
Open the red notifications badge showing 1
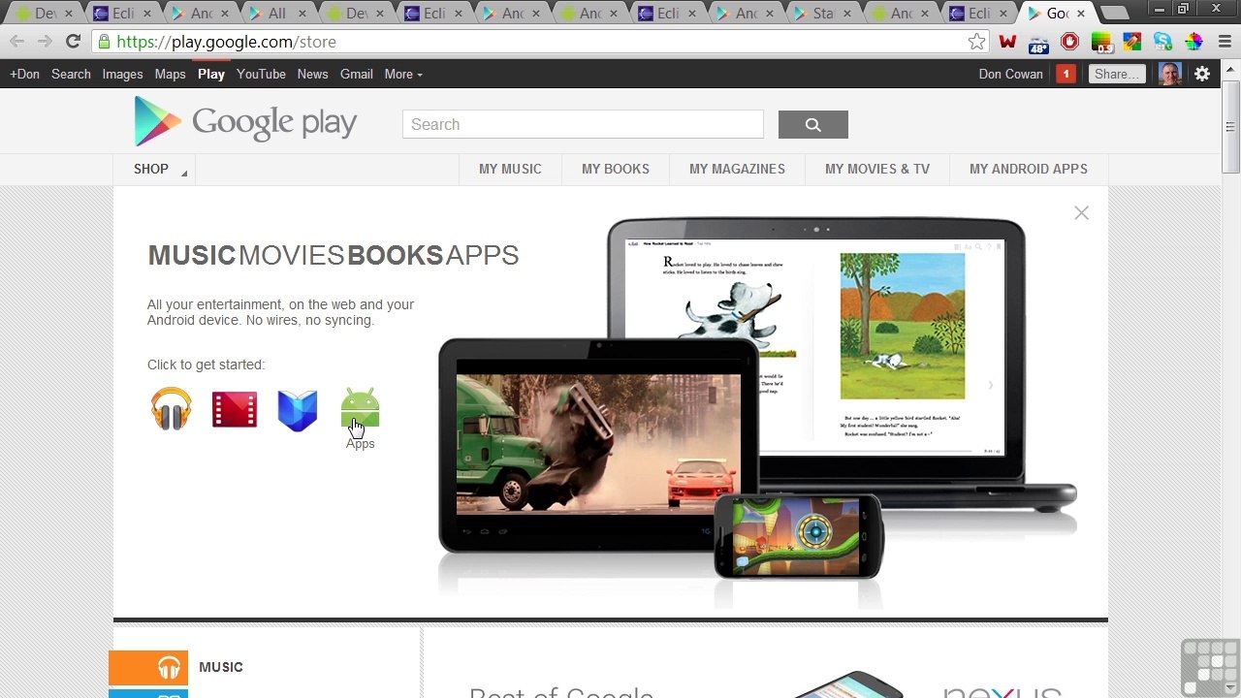(x=1066, y=74)
